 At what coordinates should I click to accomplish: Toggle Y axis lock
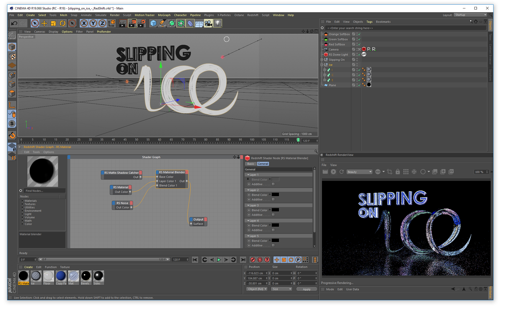point(93,23)
